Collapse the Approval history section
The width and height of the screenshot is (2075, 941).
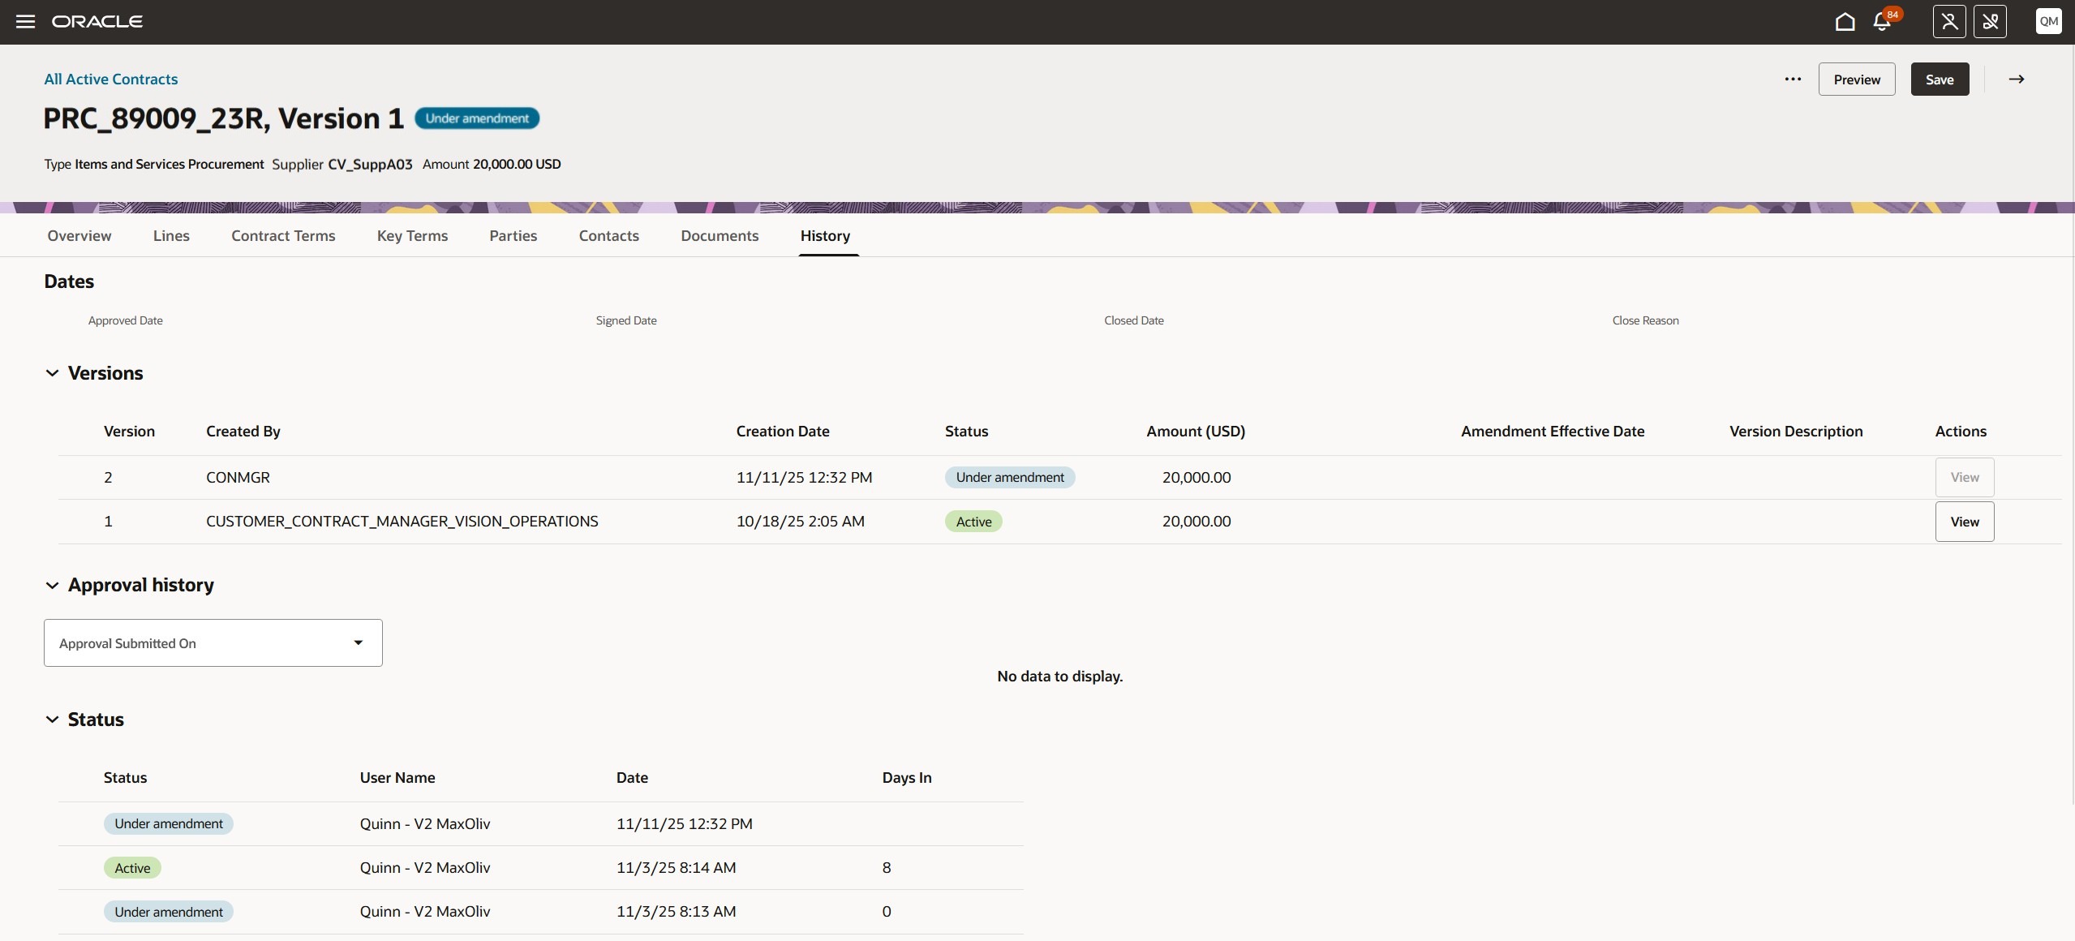(52, 586)
